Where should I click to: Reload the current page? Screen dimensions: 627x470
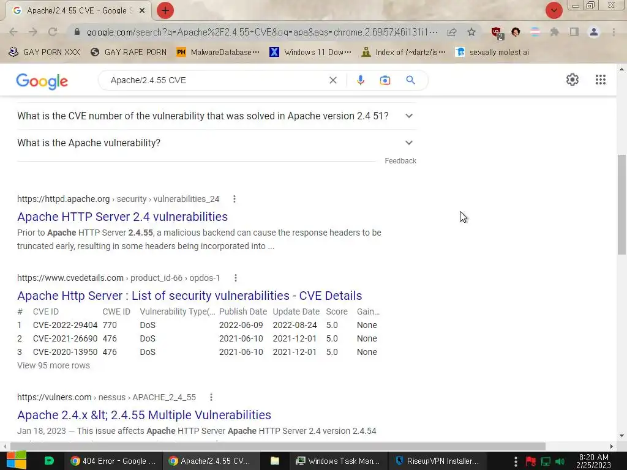tap(53, 32)
